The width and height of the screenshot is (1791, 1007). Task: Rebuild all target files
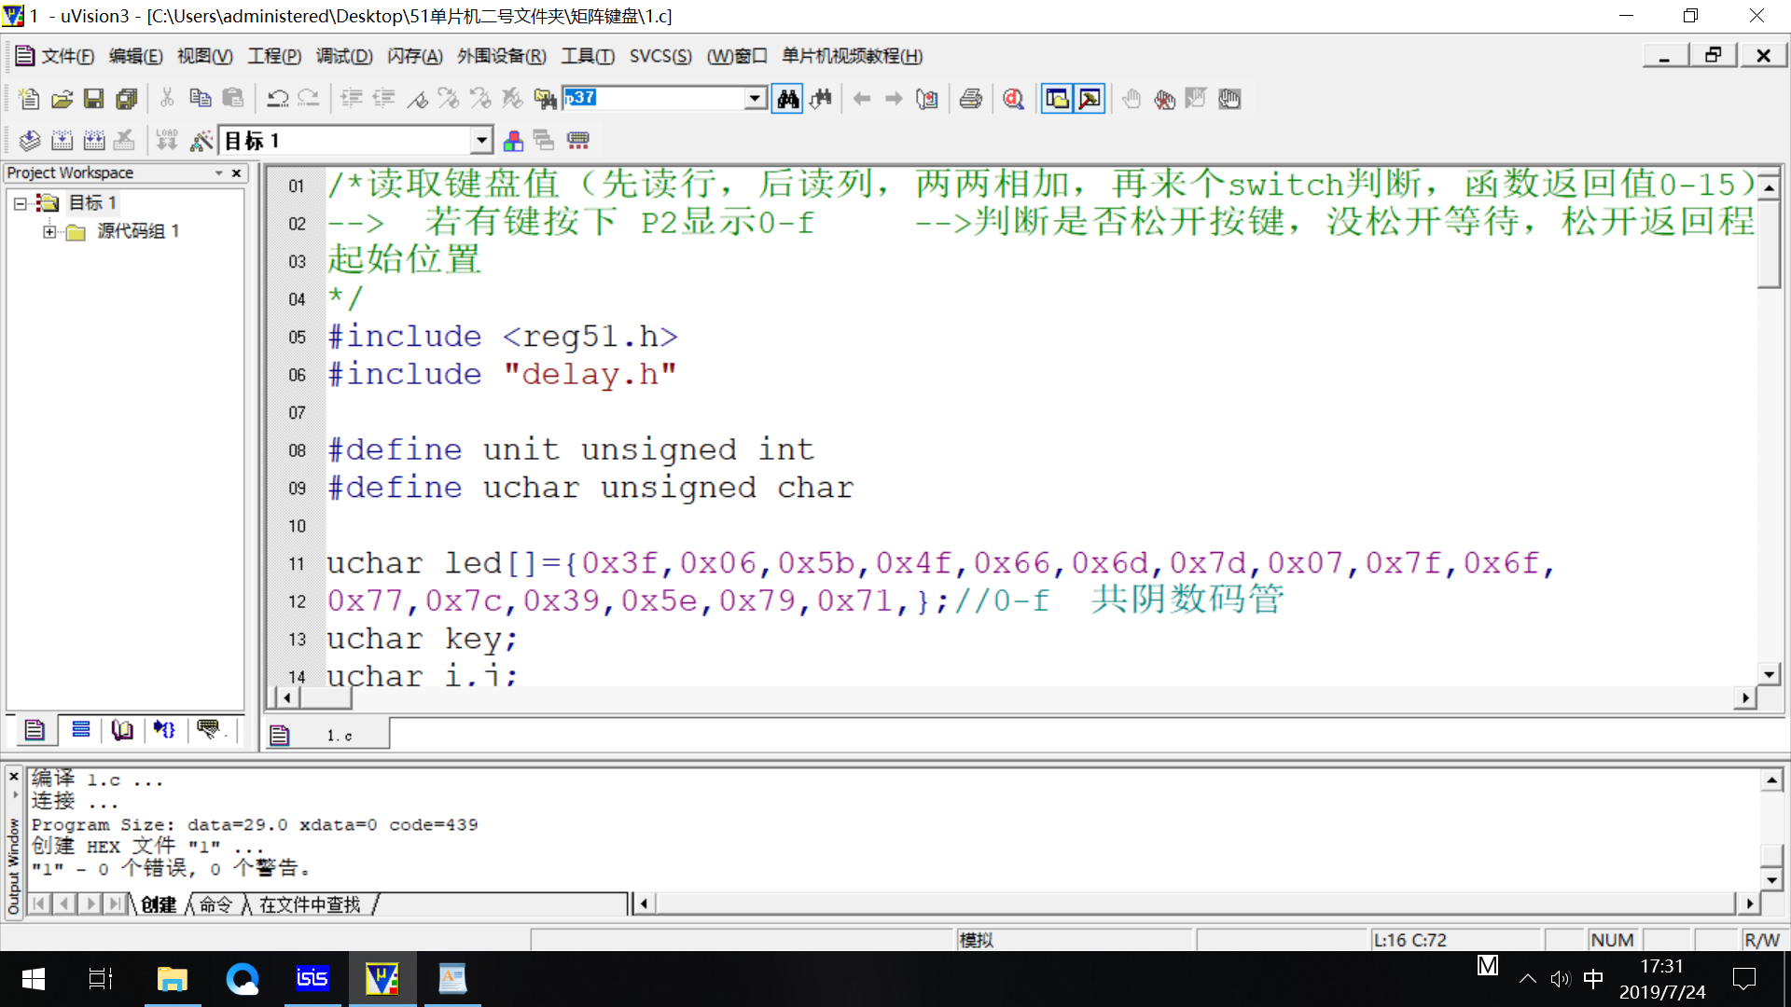click(x=94, y=141)
